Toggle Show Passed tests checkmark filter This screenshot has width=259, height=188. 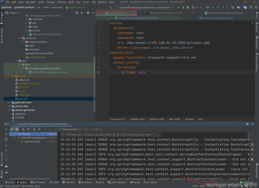tap(12, 129)
